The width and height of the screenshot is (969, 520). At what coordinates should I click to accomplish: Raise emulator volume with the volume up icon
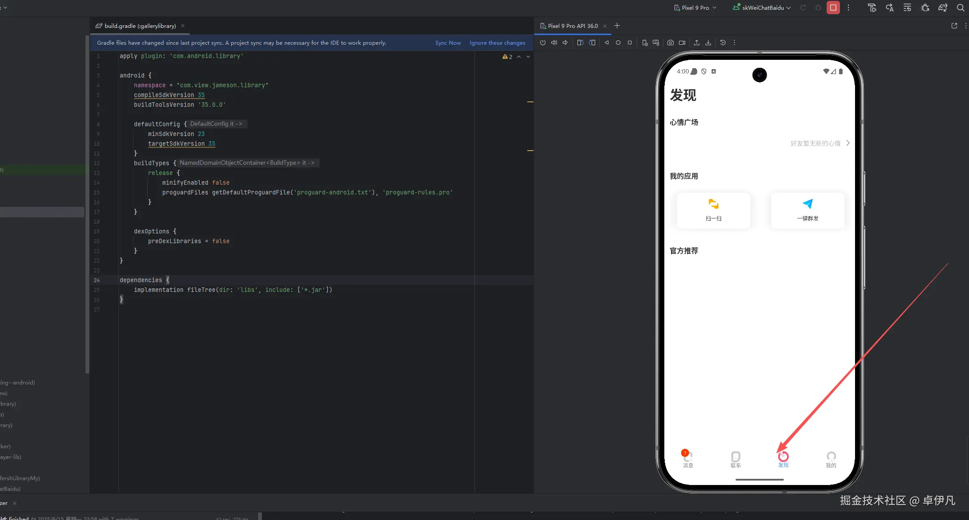pyautogui.click(x=554, y=43)
